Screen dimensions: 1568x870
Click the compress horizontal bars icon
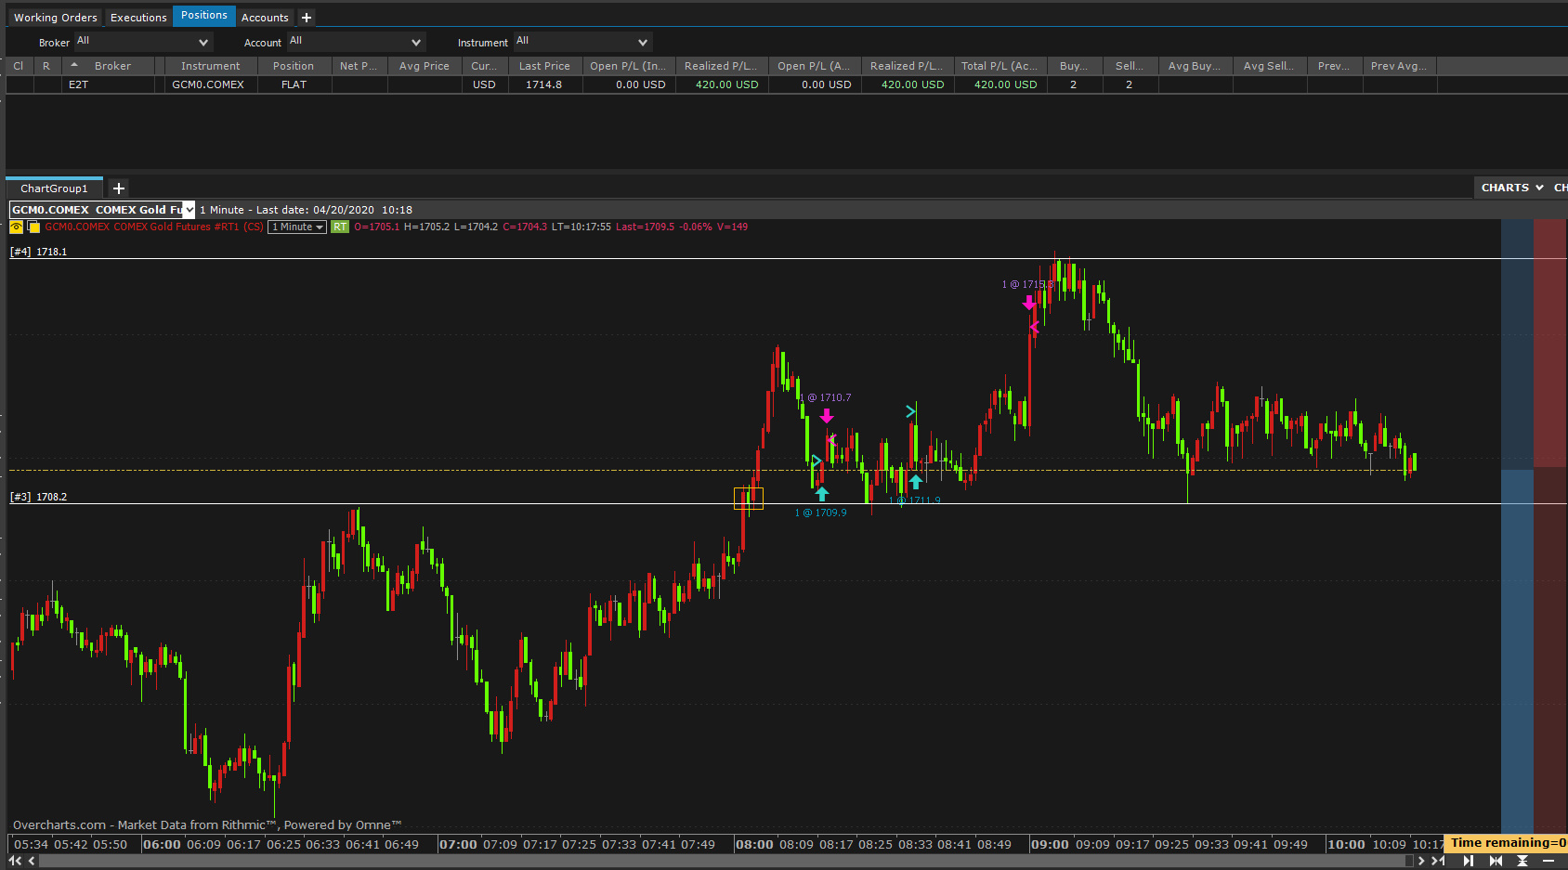click(1496, 861)
